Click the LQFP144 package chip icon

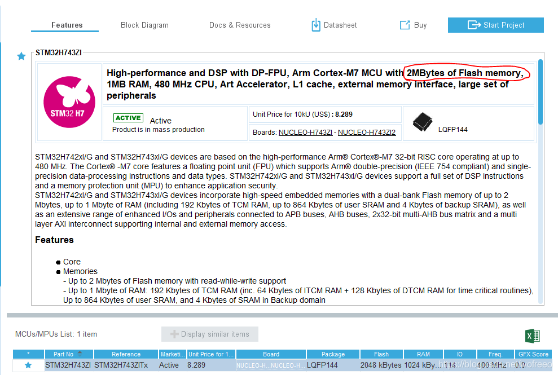coord(423,122)
